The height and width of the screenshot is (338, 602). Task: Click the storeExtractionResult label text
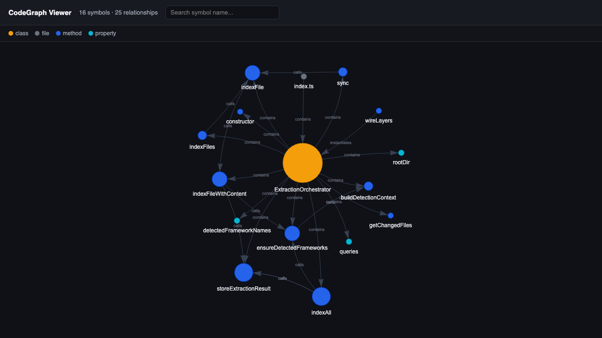coord(244,289)
